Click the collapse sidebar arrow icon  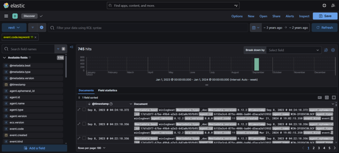click(x=71, y=47)
